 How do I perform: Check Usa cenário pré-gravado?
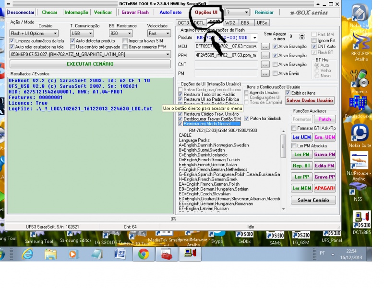tap(72, 47)
